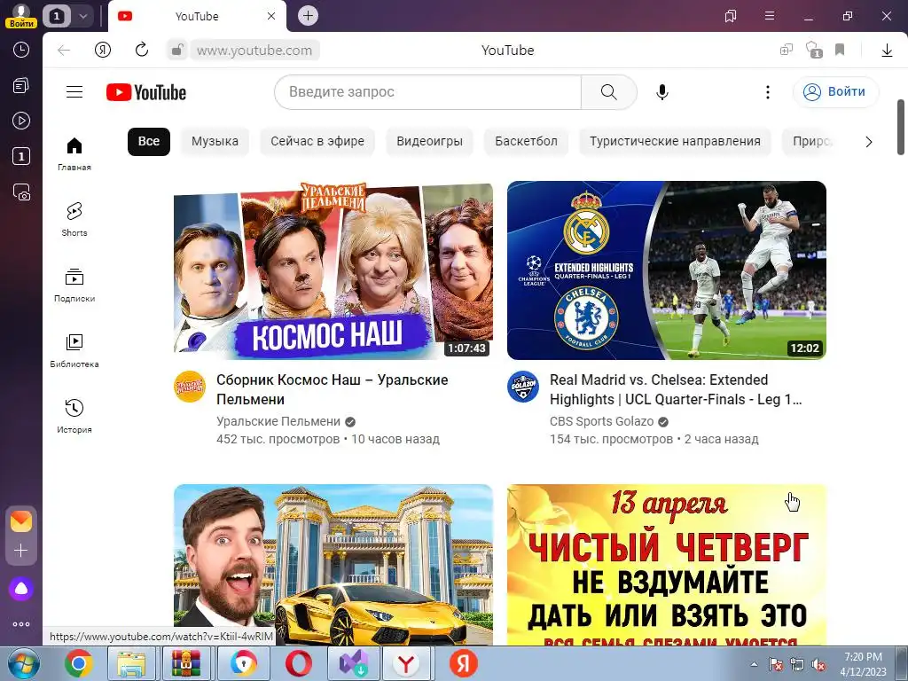Select the Видеоигры filter chip
The image size is (908, 681).
430,141
